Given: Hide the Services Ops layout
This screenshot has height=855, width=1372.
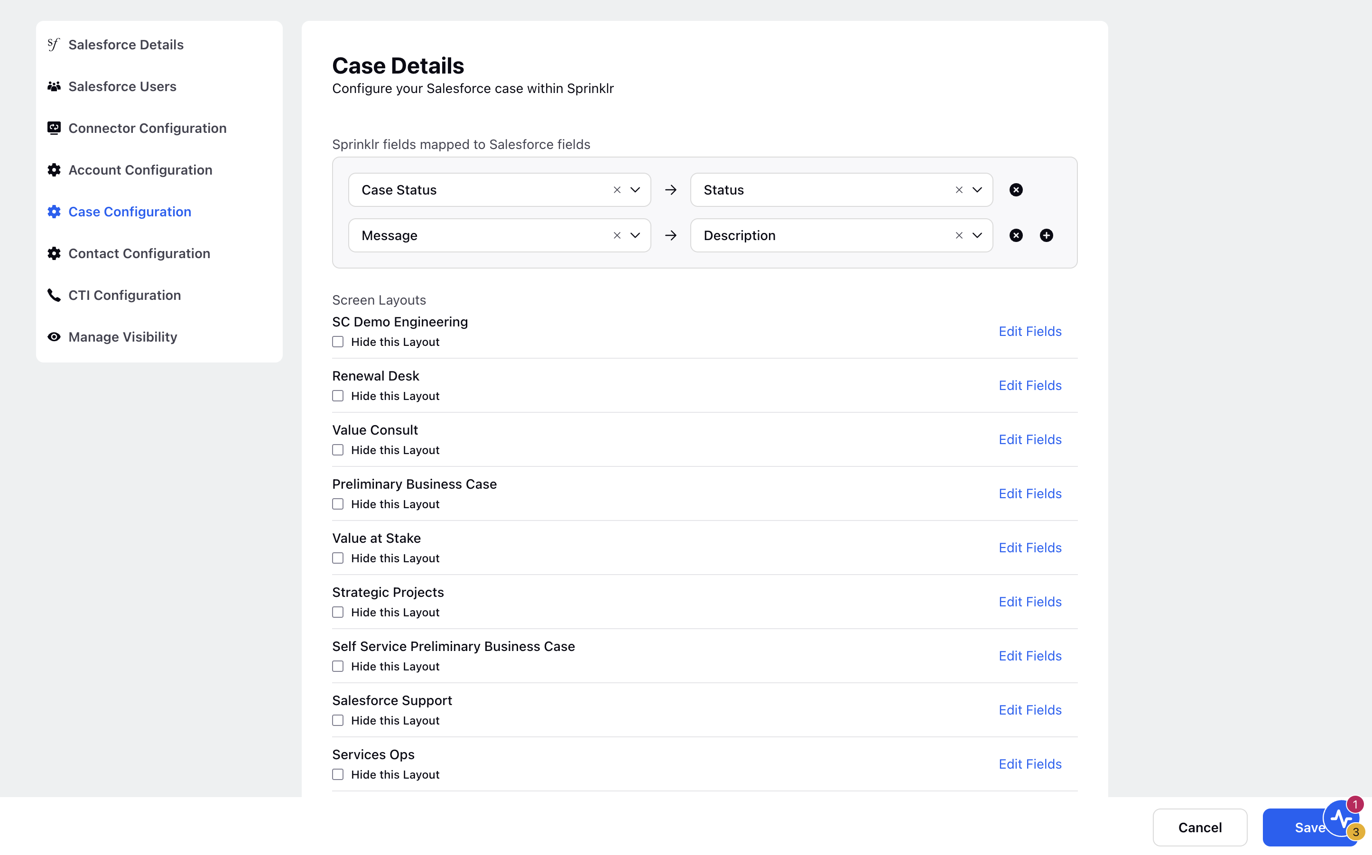Looking at the screenshot, I should pyautogui.click(x=337, y=775).
